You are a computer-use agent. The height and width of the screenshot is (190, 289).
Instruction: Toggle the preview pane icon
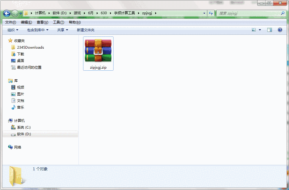270,30
